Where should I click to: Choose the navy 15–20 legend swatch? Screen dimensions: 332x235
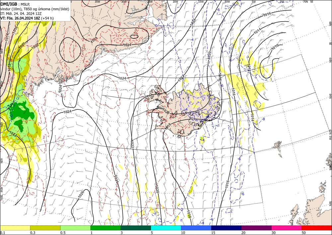[x=226, y=228]
